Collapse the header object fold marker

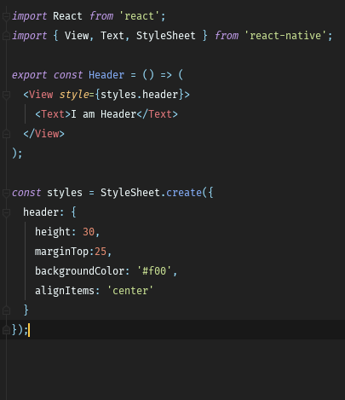click(6, 212)
